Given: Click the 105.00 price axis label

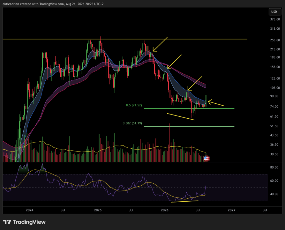Looking at the screenshot, I should coord(275,88).
